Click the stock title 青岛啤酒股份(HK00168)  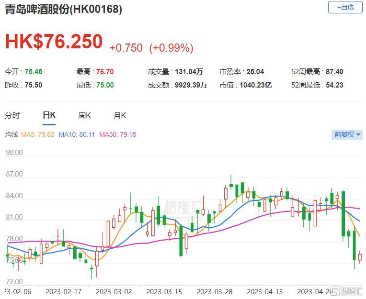pyautogui.click(x=63, y=9)
